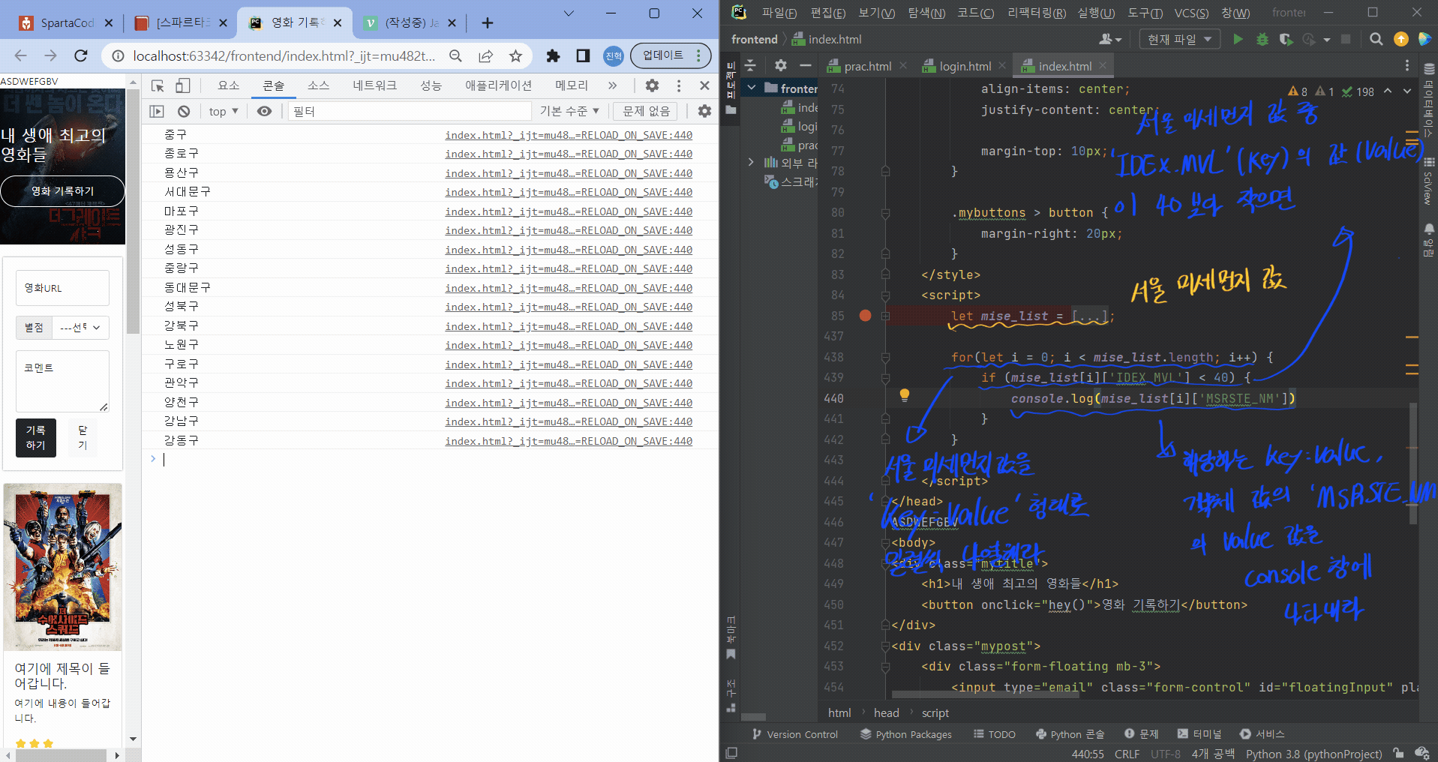Image resolution: width=1438 pixels, height=762 pixels.
Task: Collapse all in project panel
Action: point(750,65)
